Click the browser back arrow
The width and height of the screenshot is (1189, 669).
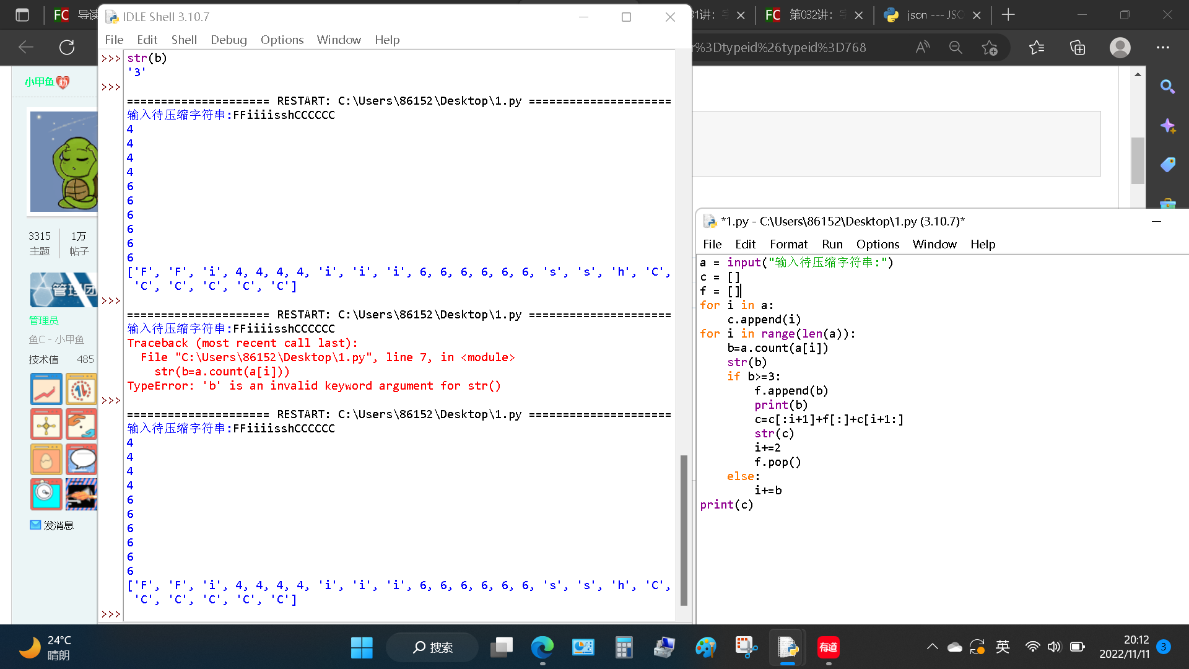click(26, 47)
